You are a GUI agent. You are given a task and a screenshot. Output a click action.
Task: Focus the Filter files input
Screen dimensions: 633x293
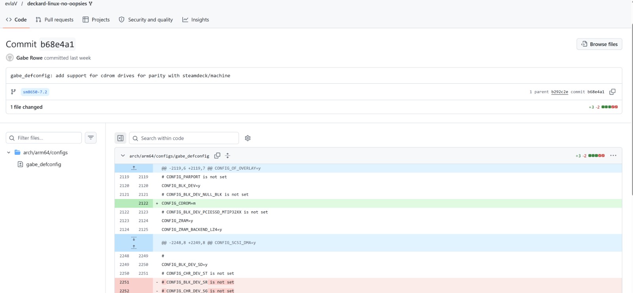pyautogui.click(x=44, y=138)
